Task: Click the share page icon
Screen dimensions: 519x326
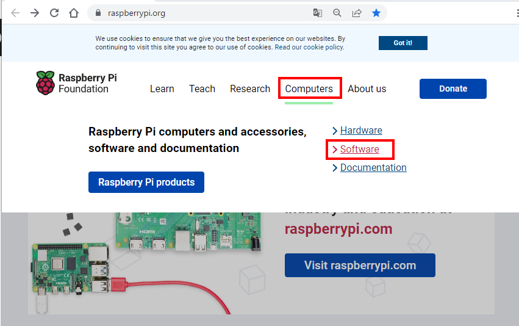Action: (x=357, y=13)
